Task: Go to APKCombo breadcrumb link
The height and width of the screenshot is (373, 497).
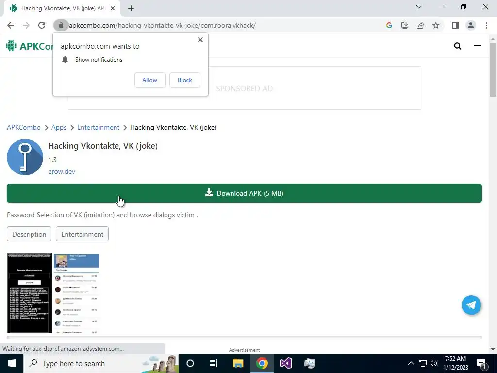Action: [24, 128]
